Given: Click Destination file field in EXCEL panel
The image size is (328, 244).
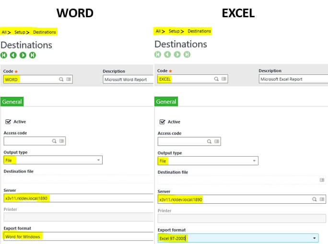Looking at the screenshot, I should coord(242,180).
